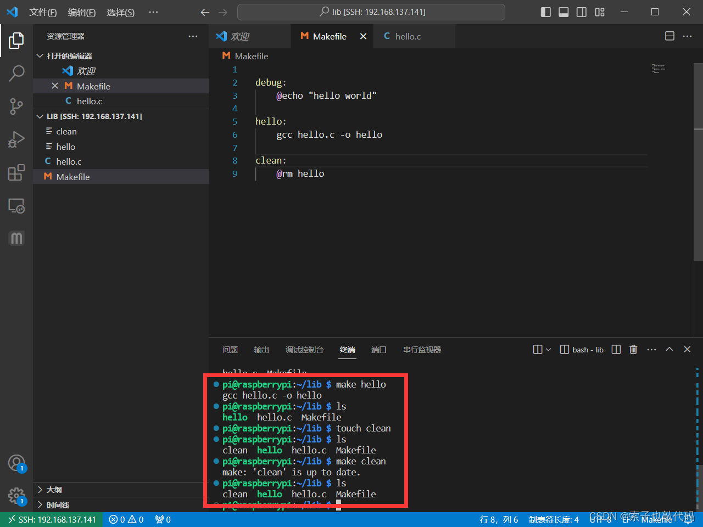Screen dimensions: 703x527
Task: Open the clean file in explorer
Action: (121, 131)
